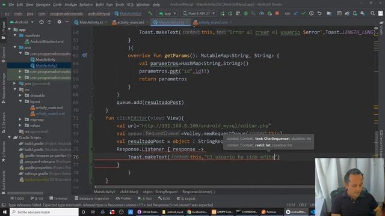This screenshot has height=216, width=385.
Task: Click the Apply Code Changes icon
Action: pyautogui.click(x=230, y=13)
